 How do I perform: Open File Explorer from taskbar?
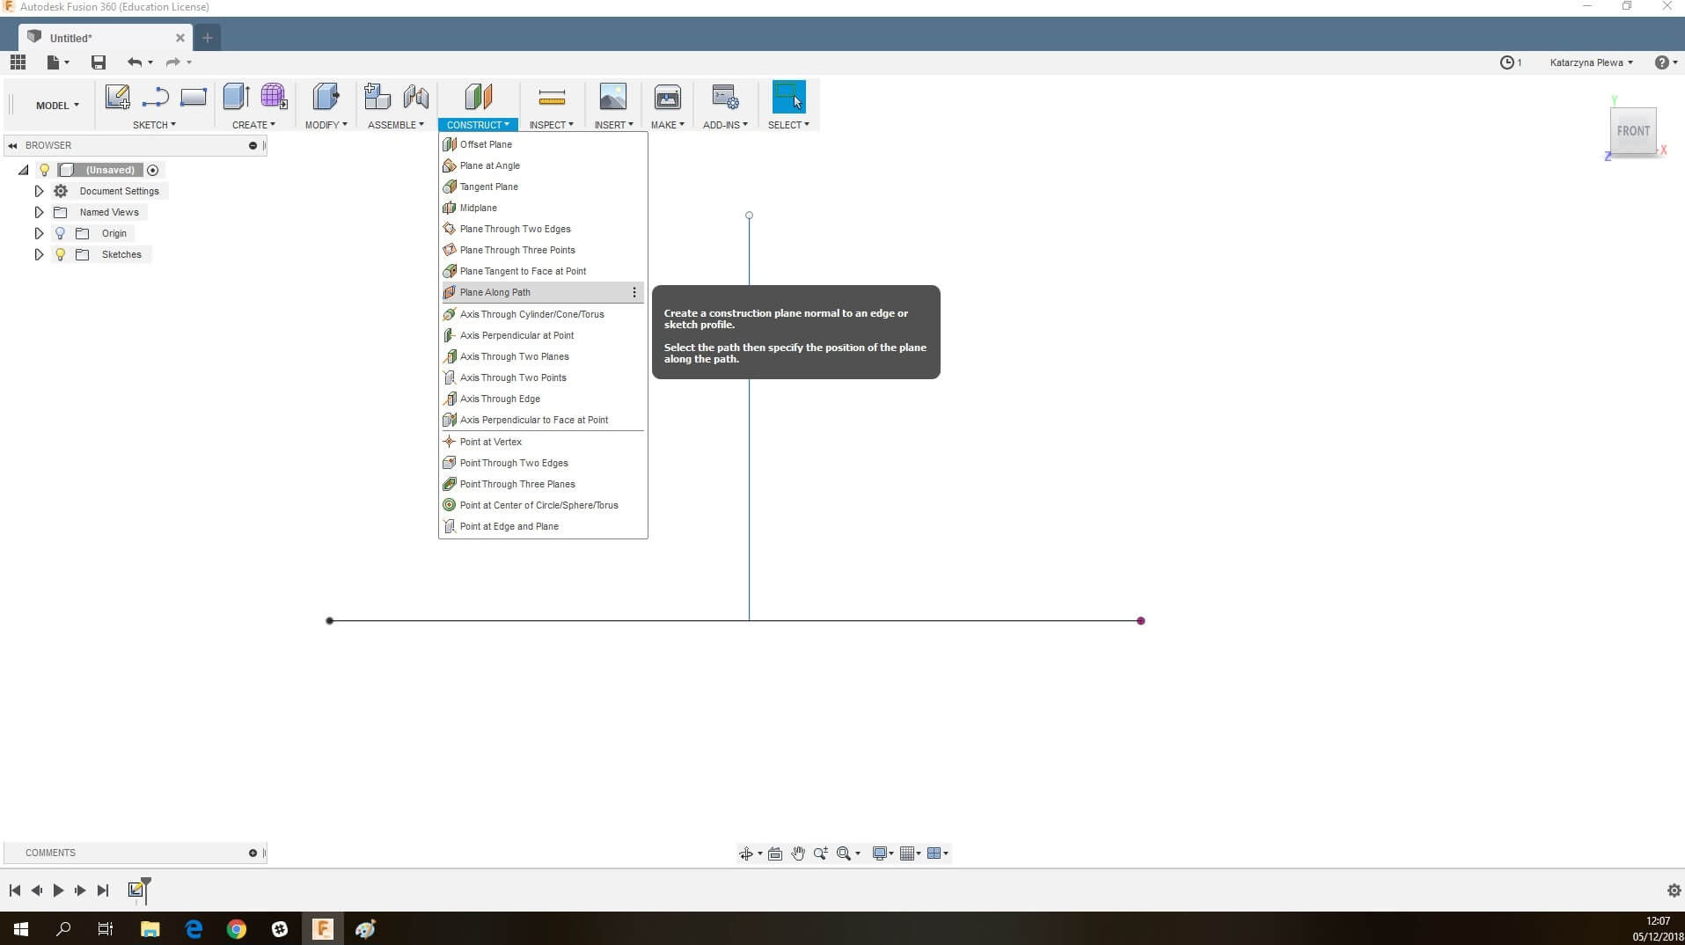coord(150,929)
